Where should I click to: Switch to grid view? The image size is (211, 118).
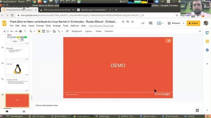tap(24, 111)
